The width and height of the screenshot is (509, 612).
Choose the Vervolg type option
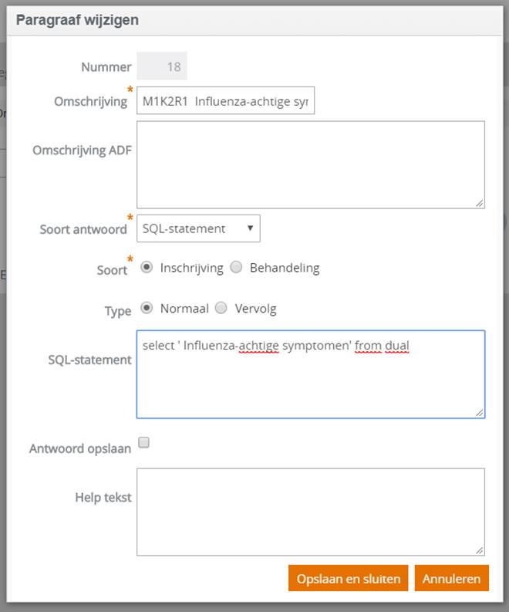[x=221, y=308]
